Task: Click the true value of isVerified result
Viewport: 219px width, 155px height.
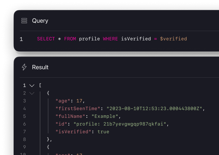Action: click(103, 132)
